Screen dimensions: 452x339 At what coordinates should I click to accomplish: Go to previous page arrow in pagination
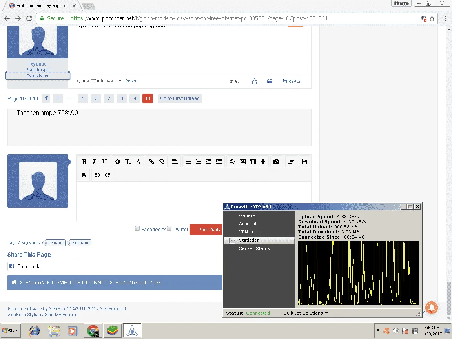coord(46,98)
